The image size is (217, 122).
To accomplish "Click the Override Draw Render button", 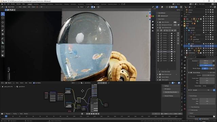I will click(171, 92).
